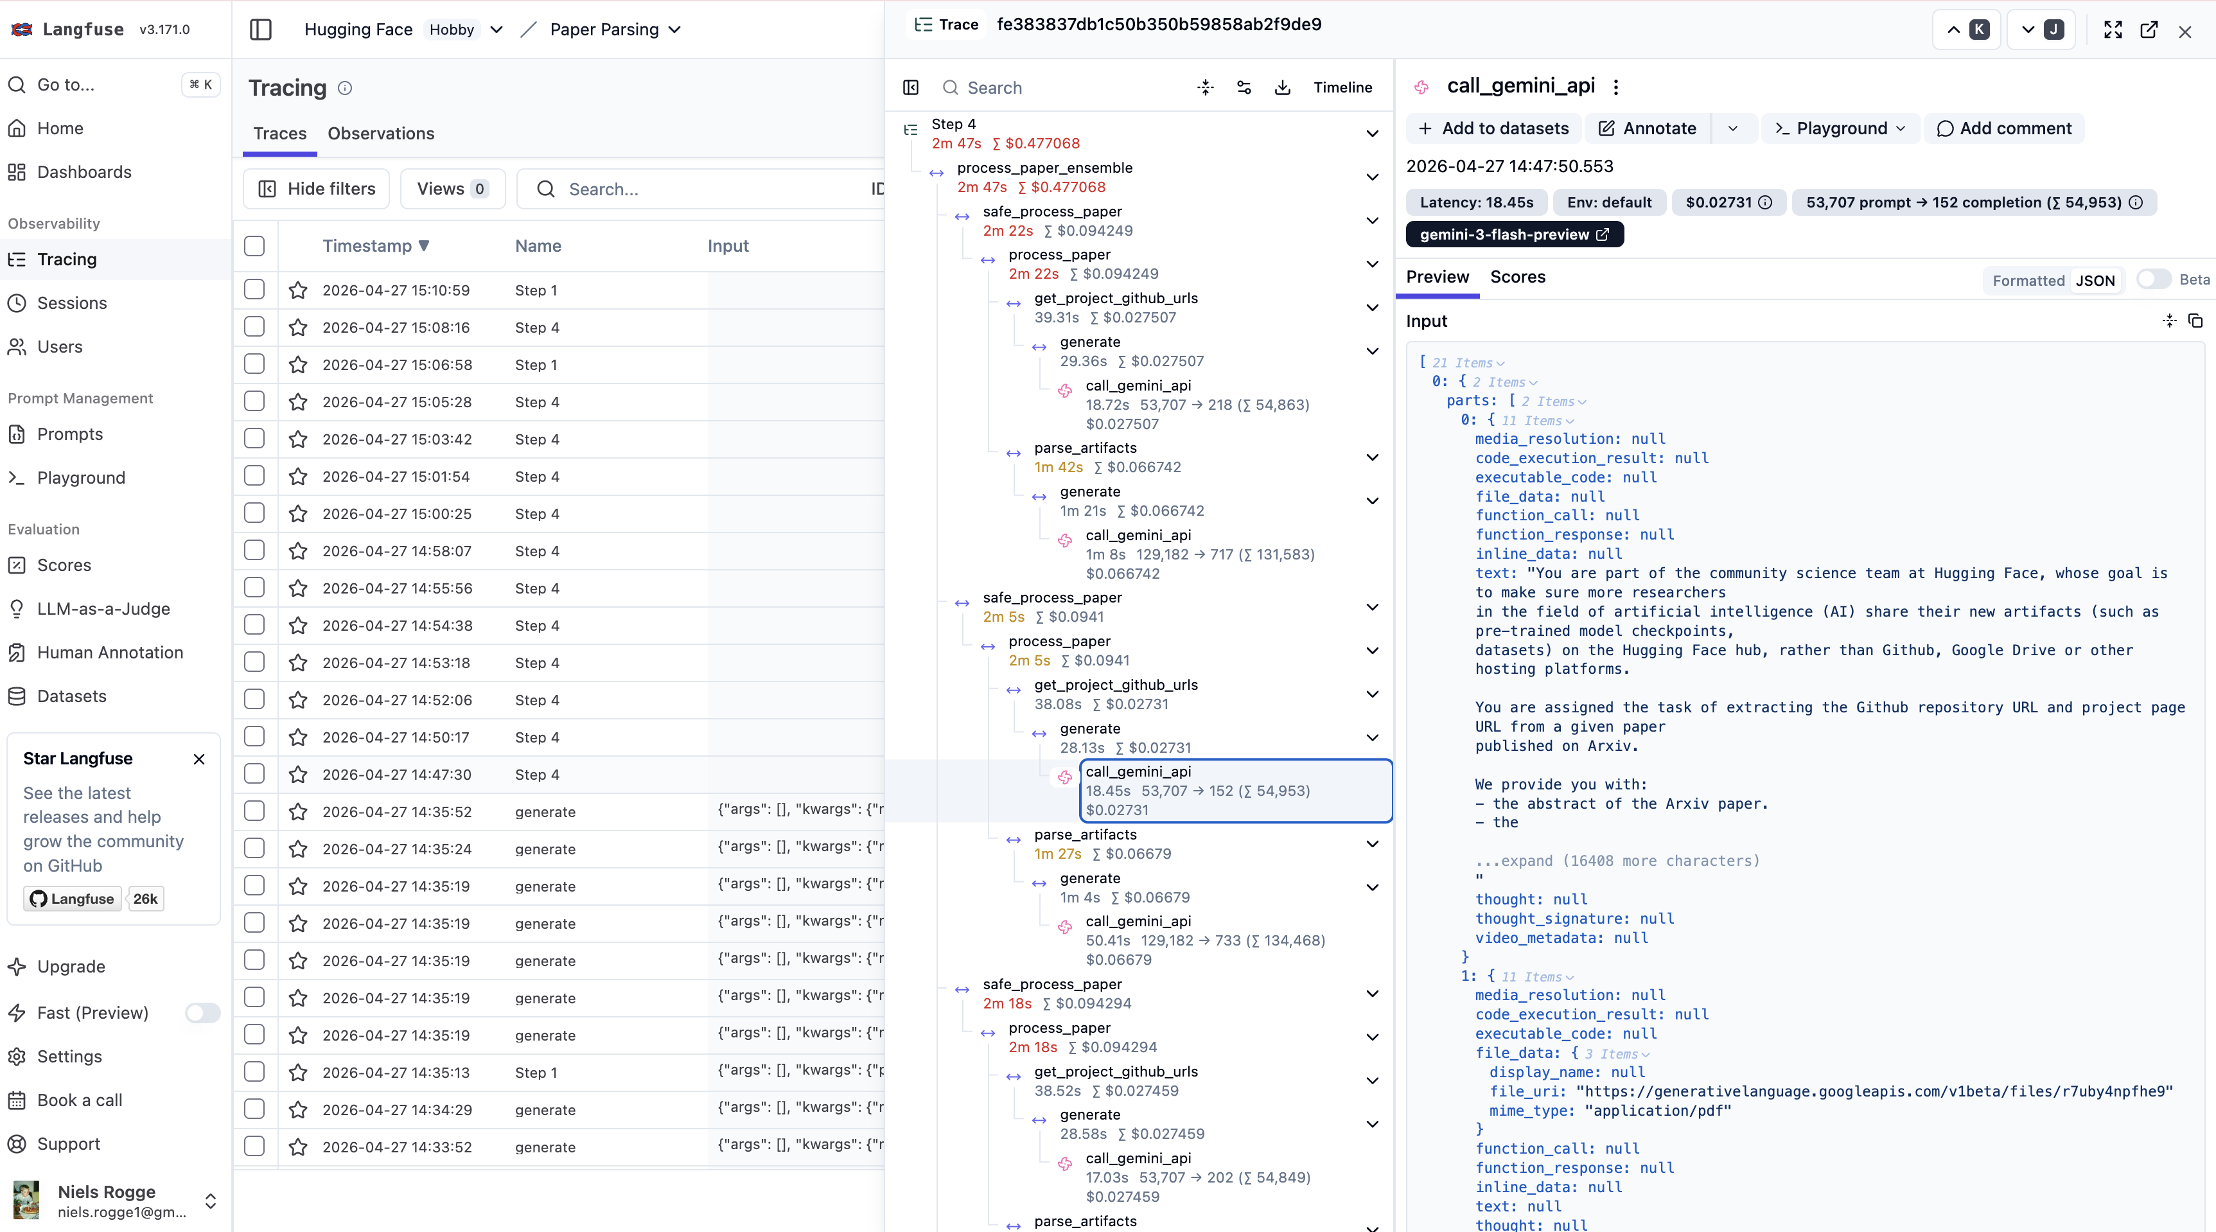2216x1232 pixels.
Task: Select the Traces tab
Action: pos(279,134)
